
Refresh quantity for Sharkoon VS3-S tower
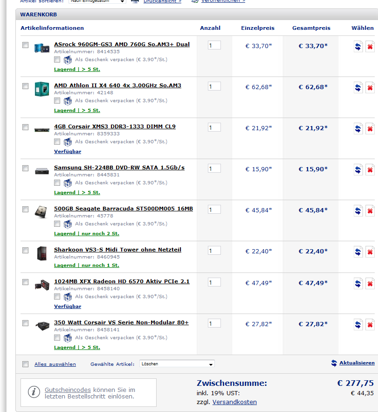point(358,252)
